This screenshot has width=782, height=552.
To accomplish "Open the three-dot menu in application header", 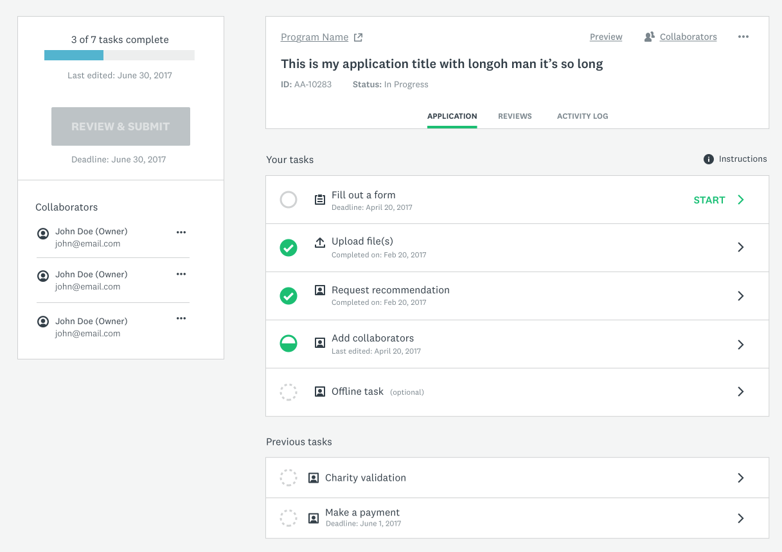I will pos(743,37).
